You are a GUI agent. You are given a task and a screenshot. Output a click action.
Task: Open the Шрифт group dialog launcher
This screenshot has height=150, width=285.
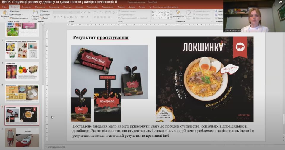[91, 22]
